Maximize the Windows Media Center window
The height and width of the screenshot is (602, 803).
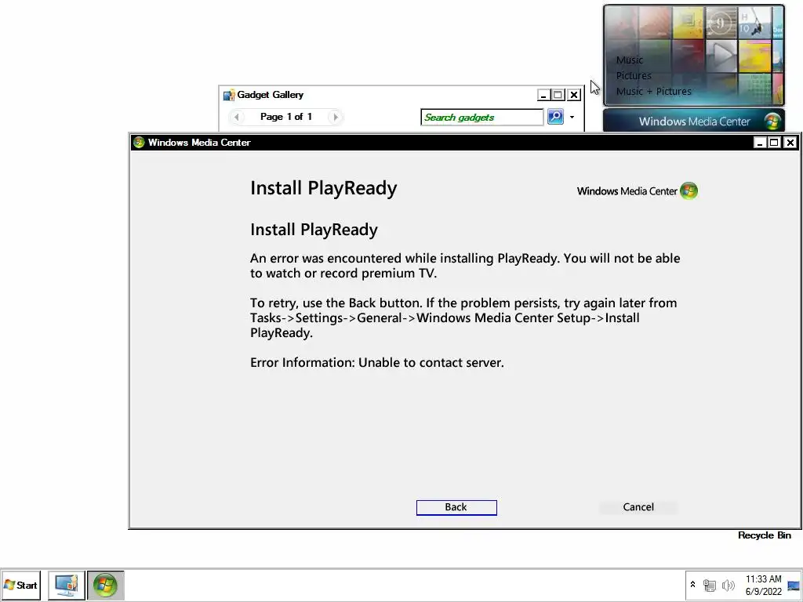point(775,143)
